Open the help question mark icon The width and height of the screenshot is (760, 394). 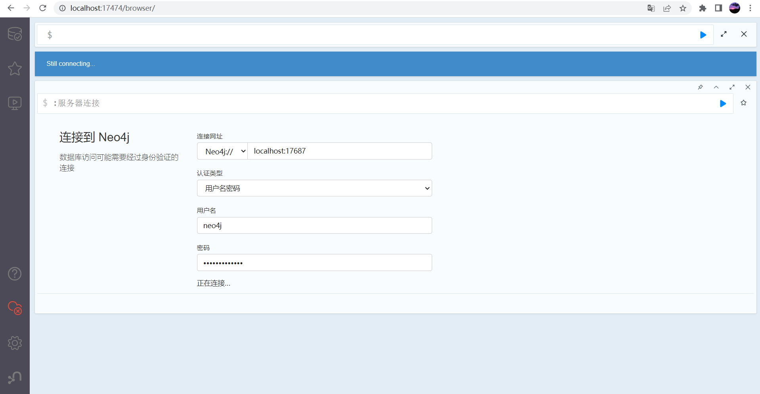[15, 274]
